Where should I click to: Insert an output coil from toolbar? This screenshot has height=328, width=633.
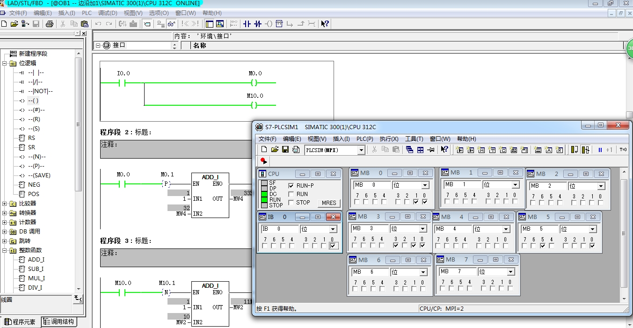(269, 24)
